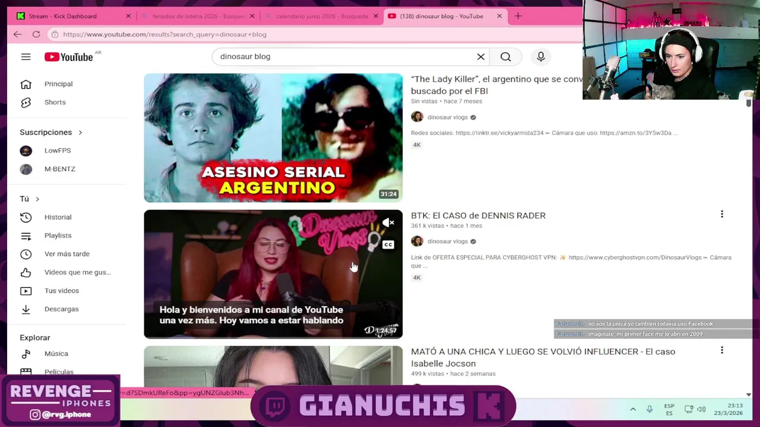Click the BTK video preview thumbnail
The height and width of the screenshot is (427, 760).
[x=273, y=274]
